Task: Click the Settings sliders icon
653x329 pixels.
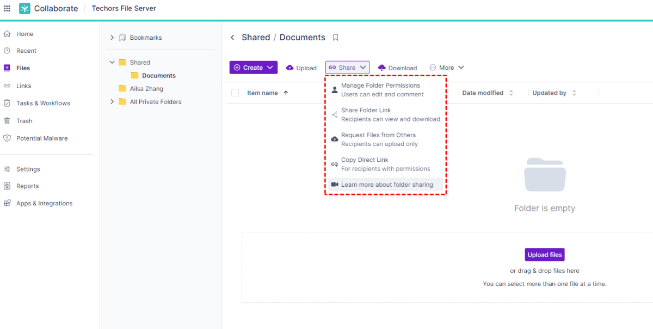Action: click(7, 169)
